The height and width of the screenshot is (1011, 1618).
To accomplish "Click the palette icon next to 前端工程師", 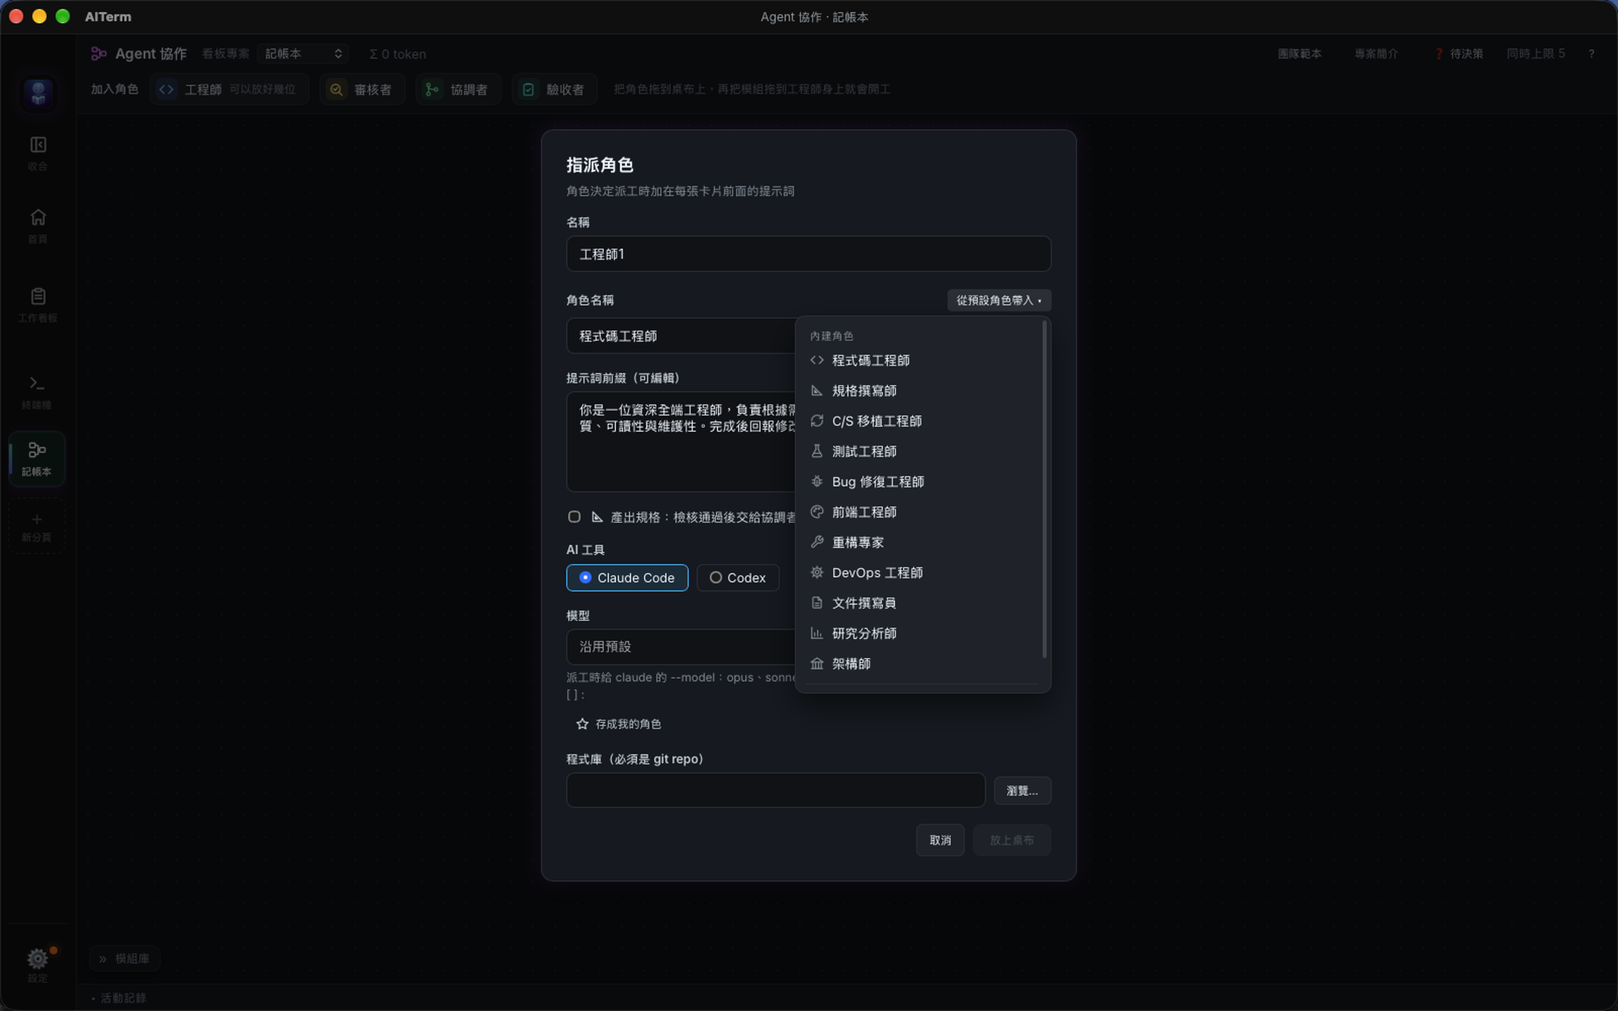I will tap(817, 512).
